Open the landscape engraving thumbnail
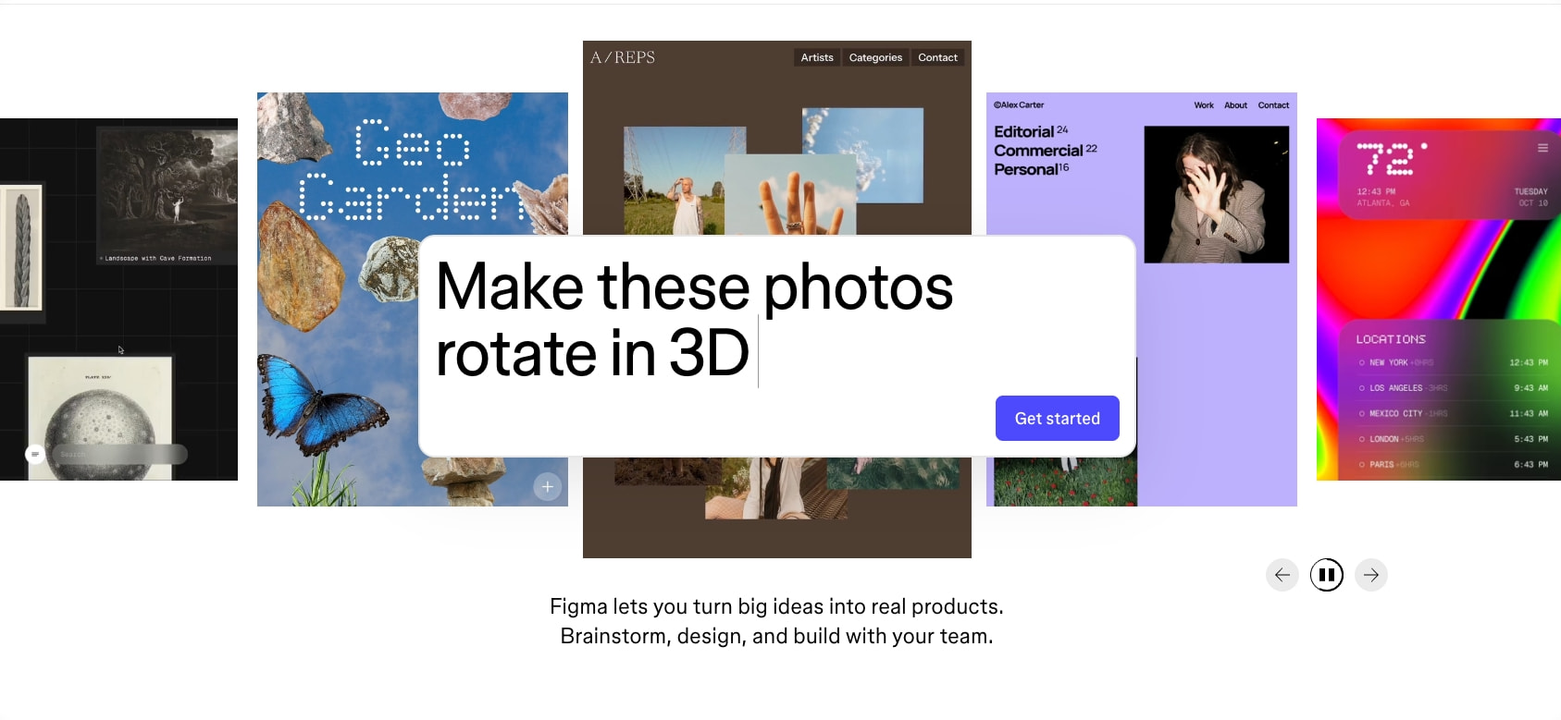The height and width of the screenshot is (720, 1561). coord(167,189)
